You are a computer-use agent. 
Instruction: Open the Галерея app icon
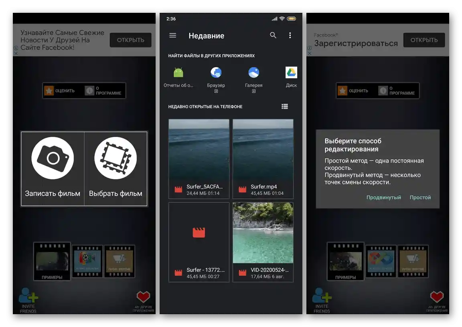coord(254,73)
